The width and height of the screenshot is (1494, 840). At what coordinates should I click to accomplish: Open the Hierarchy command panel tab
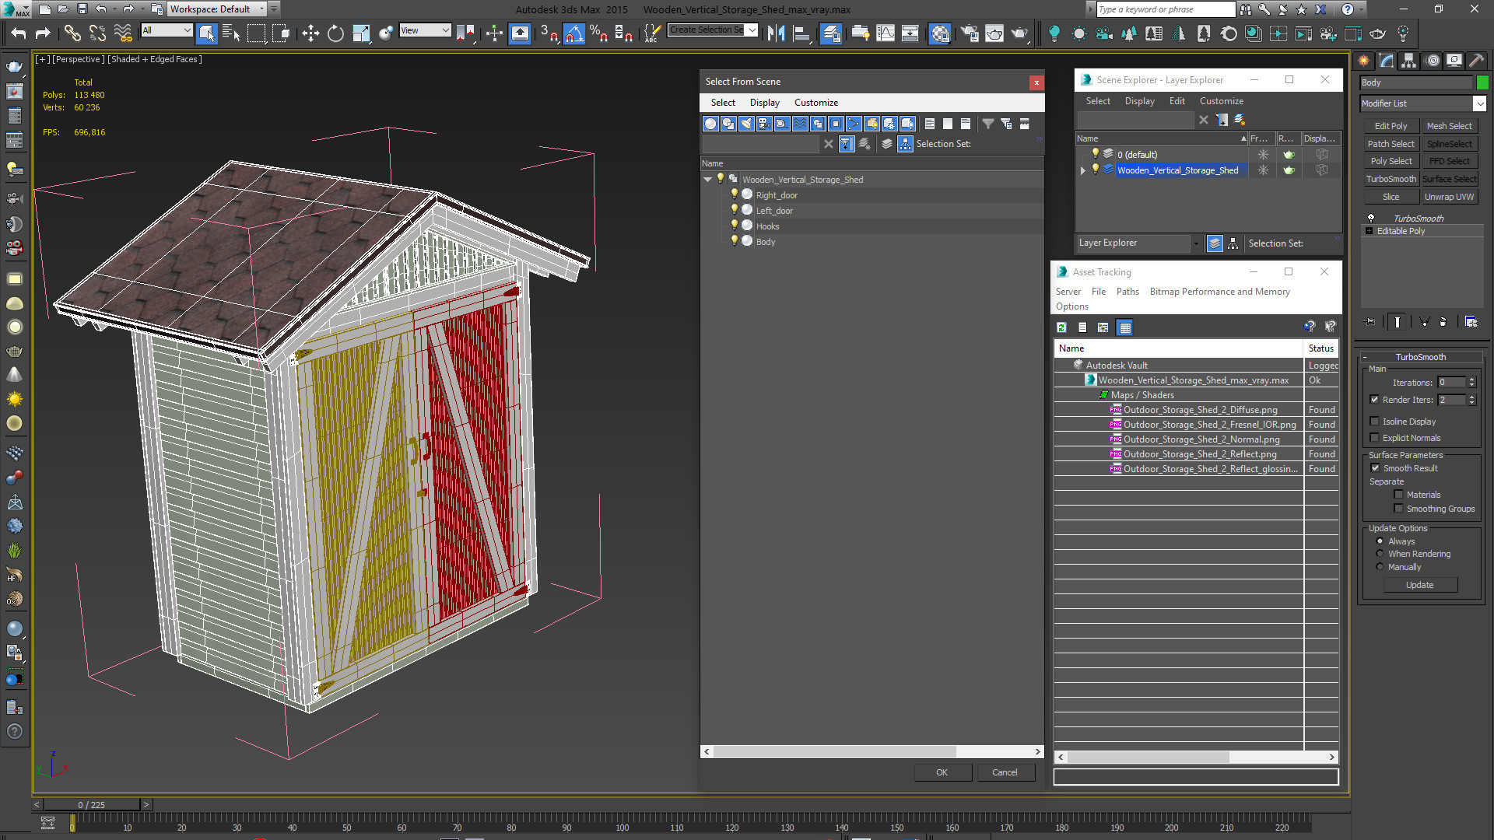click(x=1409, y=61)
